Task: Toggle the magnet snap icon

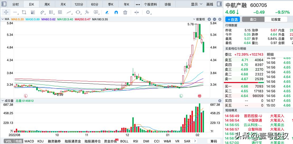Action: 116,12
